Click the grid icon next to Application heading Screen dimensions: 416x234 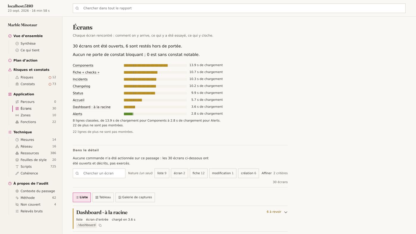click(x=10, y=94)
